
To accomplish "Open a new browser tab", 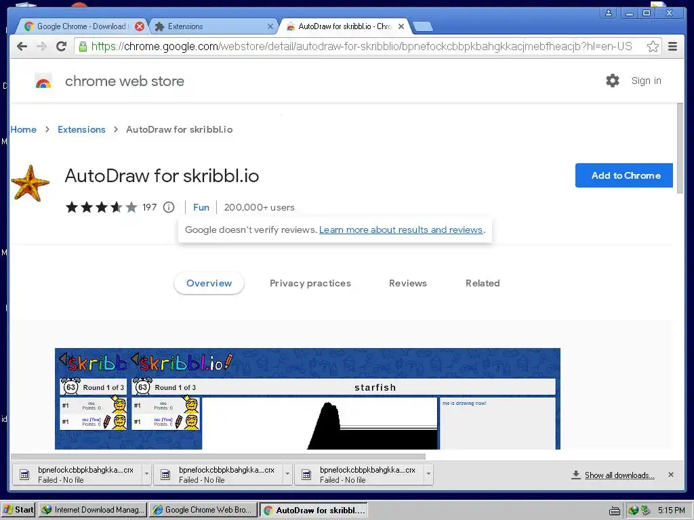I will pyautogui.click(x=423, y=26).
